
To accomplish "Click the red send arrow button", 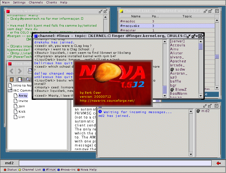I will 219,163.
